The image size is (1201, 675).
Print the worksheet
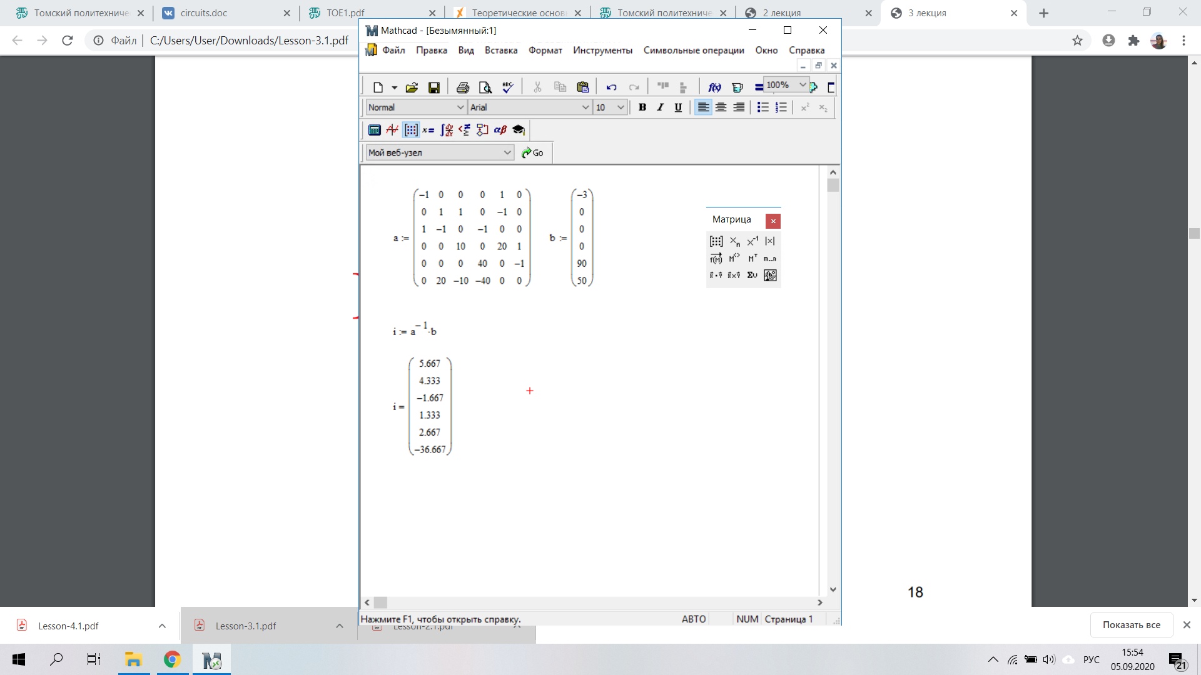click(463, 87)
